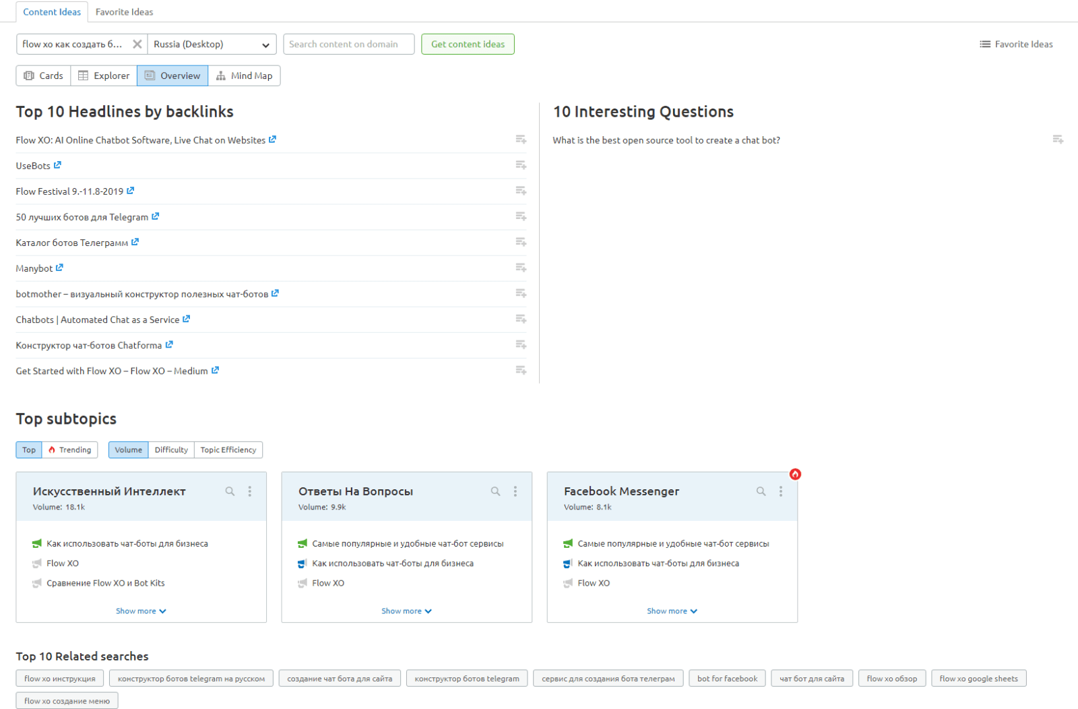This screenshot has width=1078, height=709.
Task: Expand Show more in Facebook Messenger card
Action: coord(672,611)
